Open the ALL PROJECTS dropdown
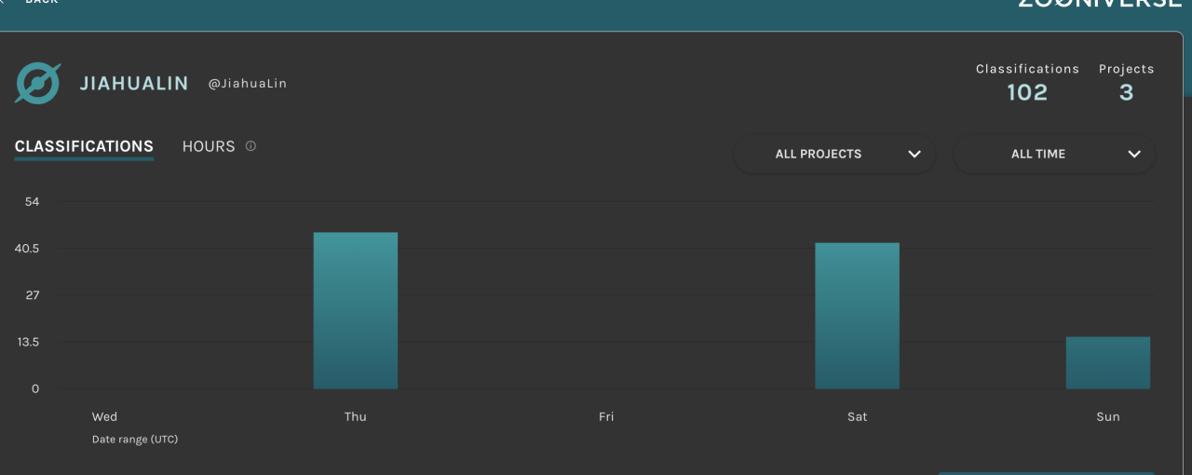Screen dimensions: 1192x475 833,155
